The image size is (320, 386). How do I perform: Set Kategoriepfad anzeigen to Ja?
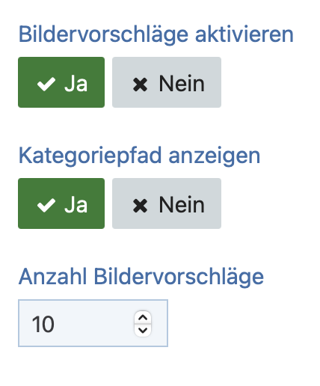point(61,203)
